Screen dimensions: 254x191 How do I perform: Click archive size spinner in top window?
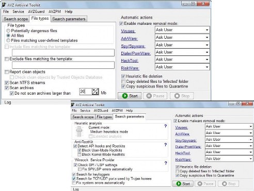(x=96, y=92)
